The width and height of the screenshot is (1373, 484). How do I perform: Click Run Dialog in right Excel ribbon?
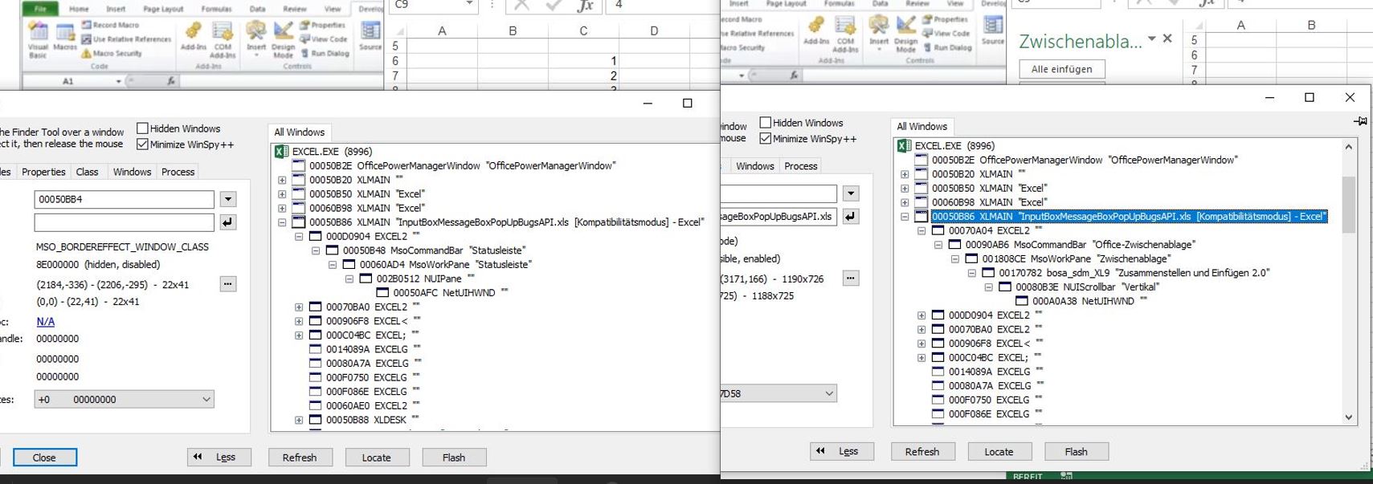[x=947, y=47]
